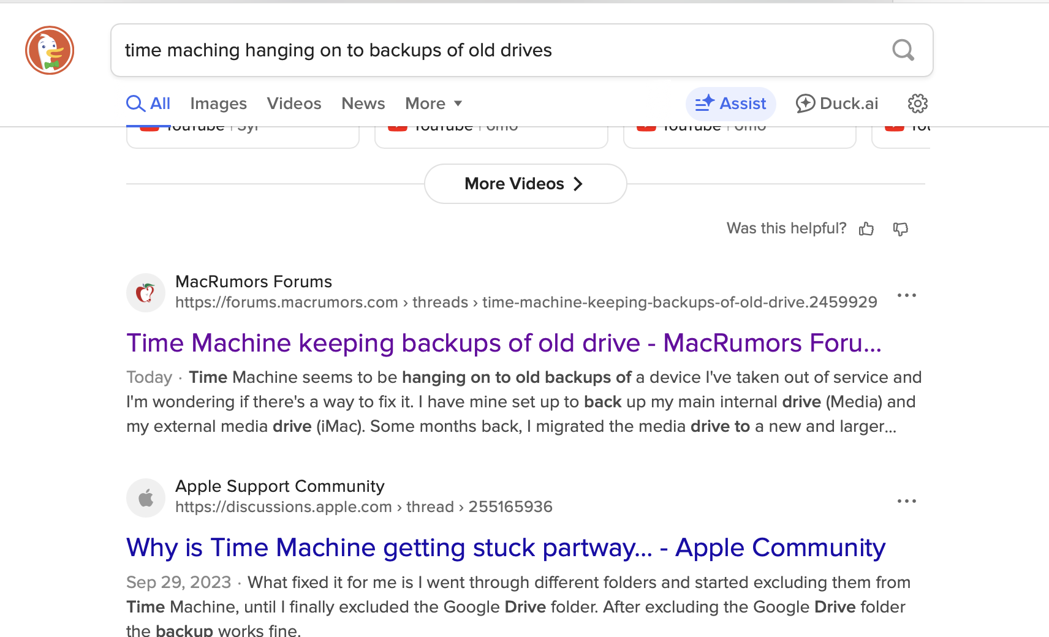
Task: Expand the More dropdown menu
Action: tap(434, 104)
